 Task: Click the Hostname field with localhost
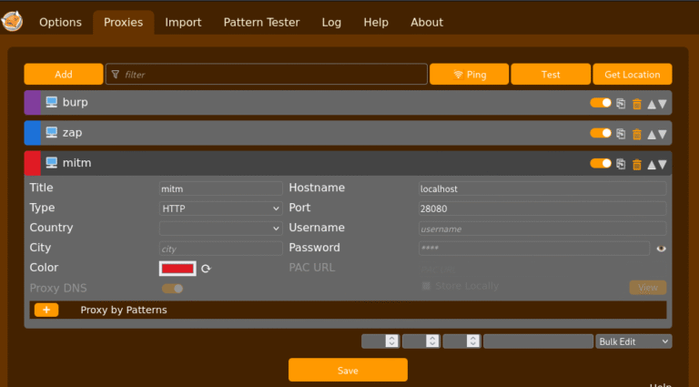(x=542, y=188)
